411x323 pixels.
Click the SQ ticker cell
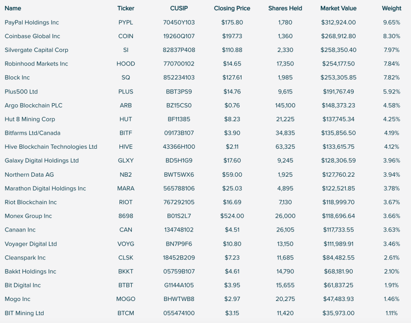[126, 77]
